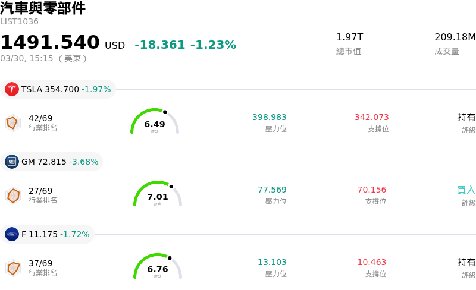Click GM's 70.156 support level

click(x=371, y=190)
